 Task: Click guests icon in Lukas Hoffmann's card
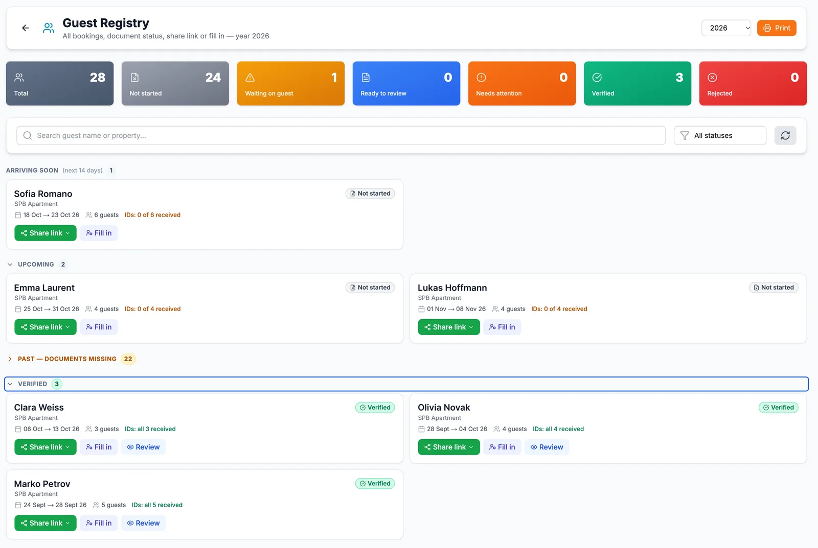coord(495,309)
